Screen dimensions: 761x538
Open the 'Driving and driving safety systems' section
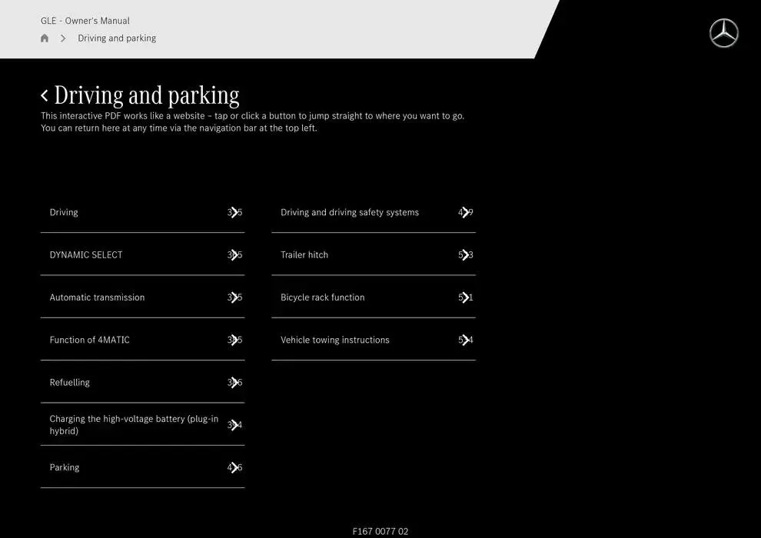(x=350, y=213)
